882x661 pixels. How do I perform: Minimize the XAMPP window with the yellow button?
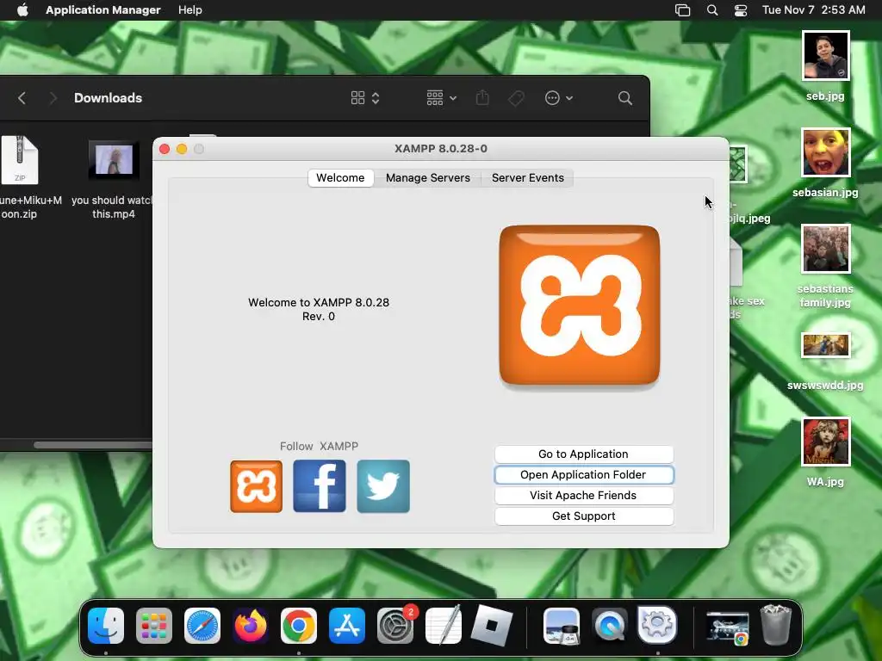click(x=182, y=149)
